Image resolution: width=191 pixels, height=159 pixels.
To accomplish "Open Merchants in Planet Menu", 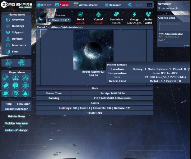I will point(19,45).
